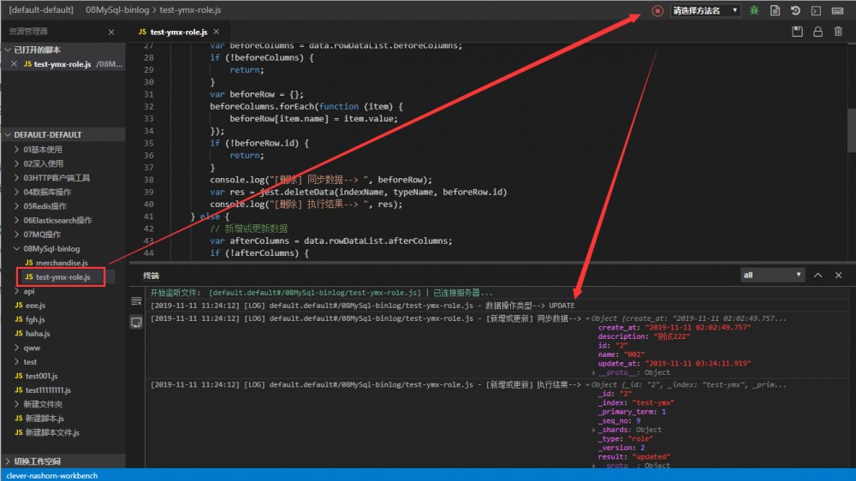The height and width of the screenshot is (481, 856).
Task: Click the lock icon for the file
Action: tap(817, 32)
